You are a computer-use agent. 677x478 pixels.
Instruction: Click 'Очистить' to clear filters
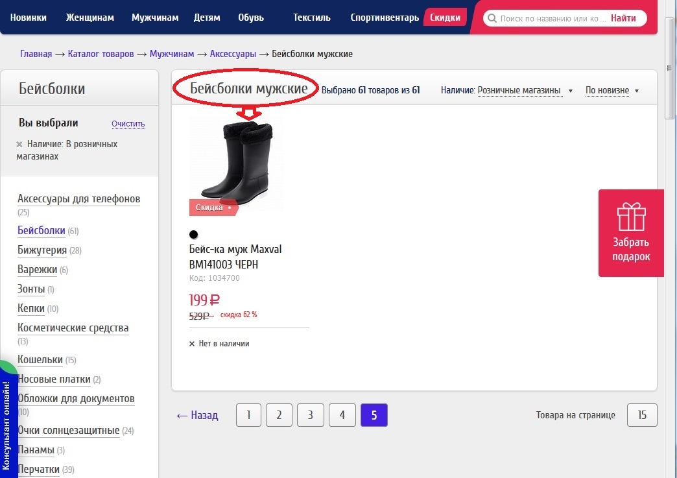coord(128,124)
